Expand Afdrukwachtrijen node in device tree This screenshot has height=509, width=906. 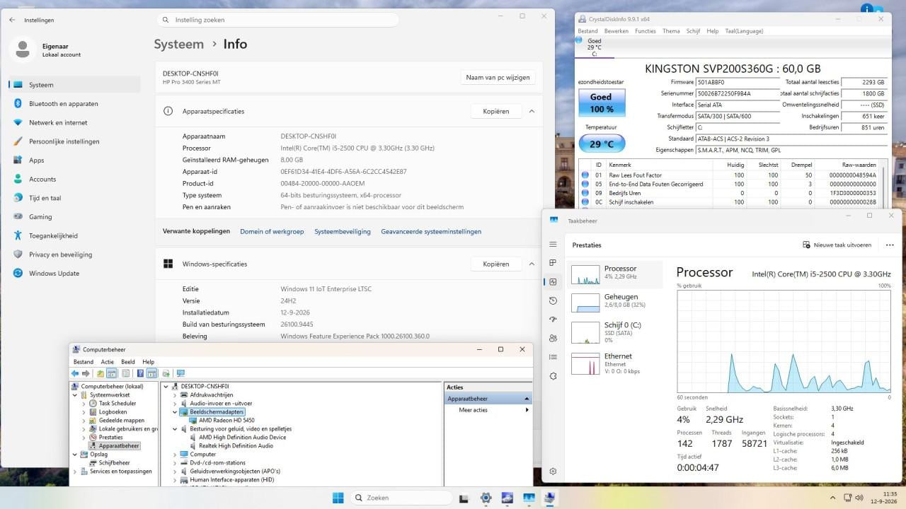[175, 394]
